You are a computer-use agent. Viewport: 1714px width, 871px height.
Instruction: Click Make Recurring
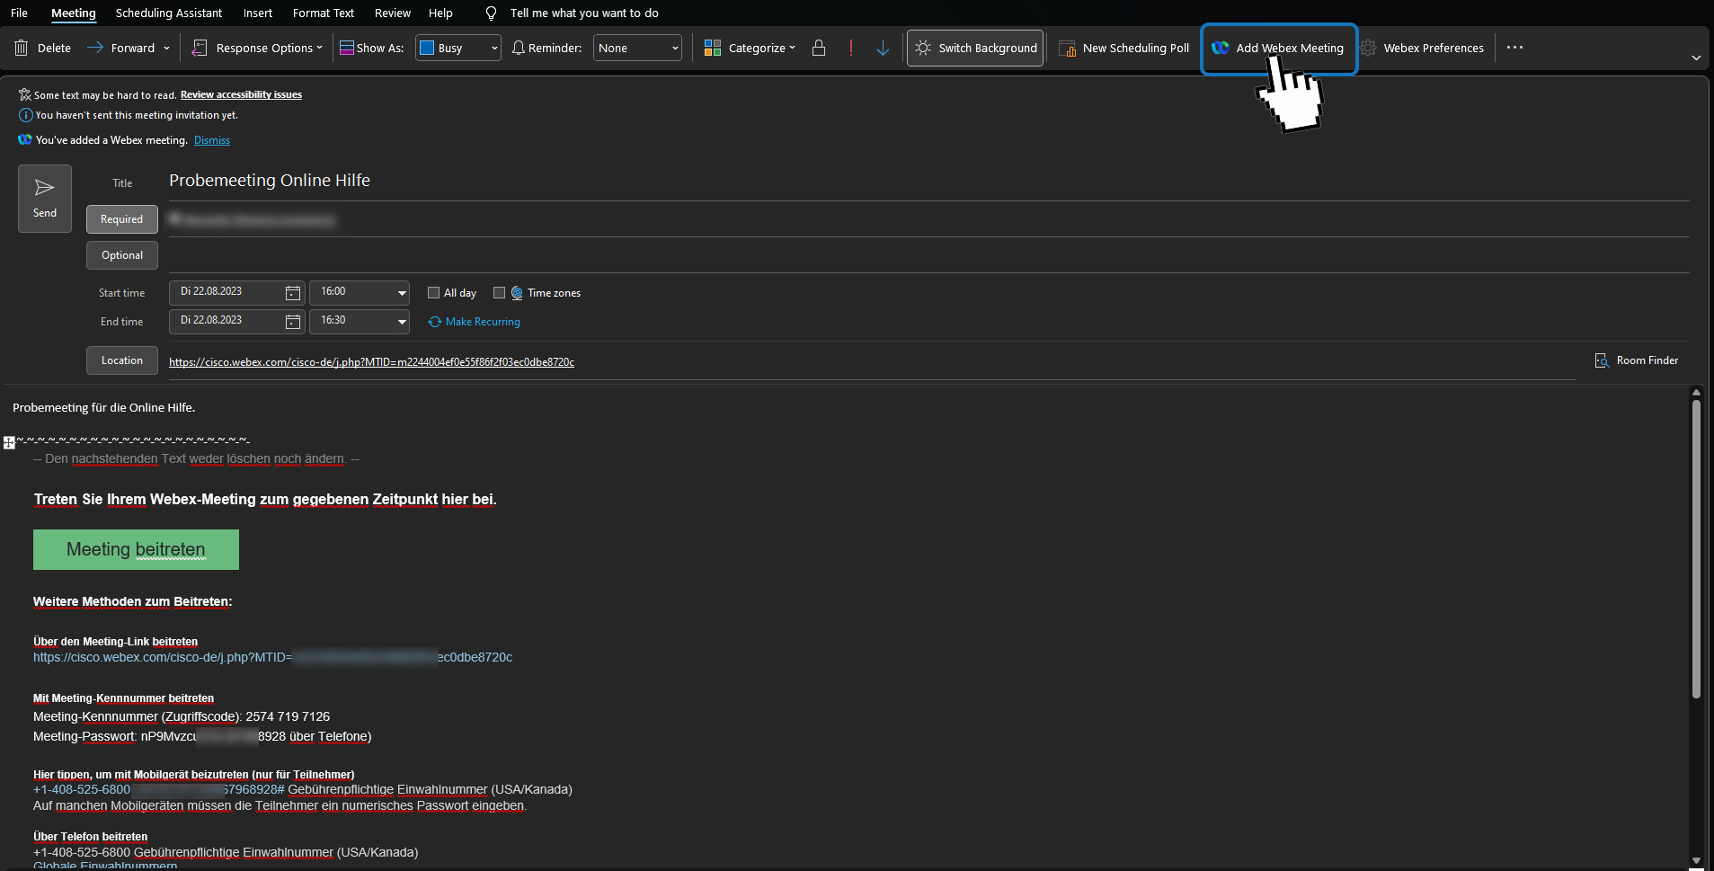click(474, 322)
